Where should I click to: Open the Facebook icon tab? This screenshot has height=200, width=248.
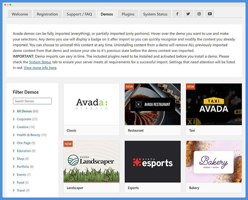pos(177,14)
